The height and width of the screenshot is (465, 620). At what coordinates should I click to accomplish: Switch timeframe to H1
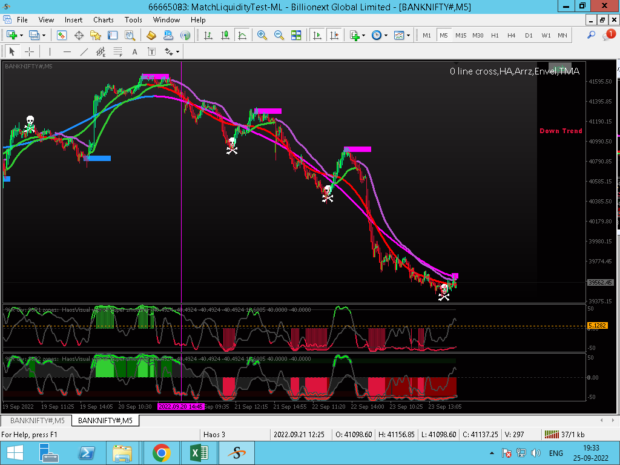click(495, 35)
